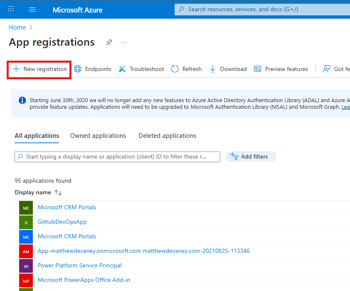
Task: Refresh the app registrations list
Action: (x=186, y=69)
